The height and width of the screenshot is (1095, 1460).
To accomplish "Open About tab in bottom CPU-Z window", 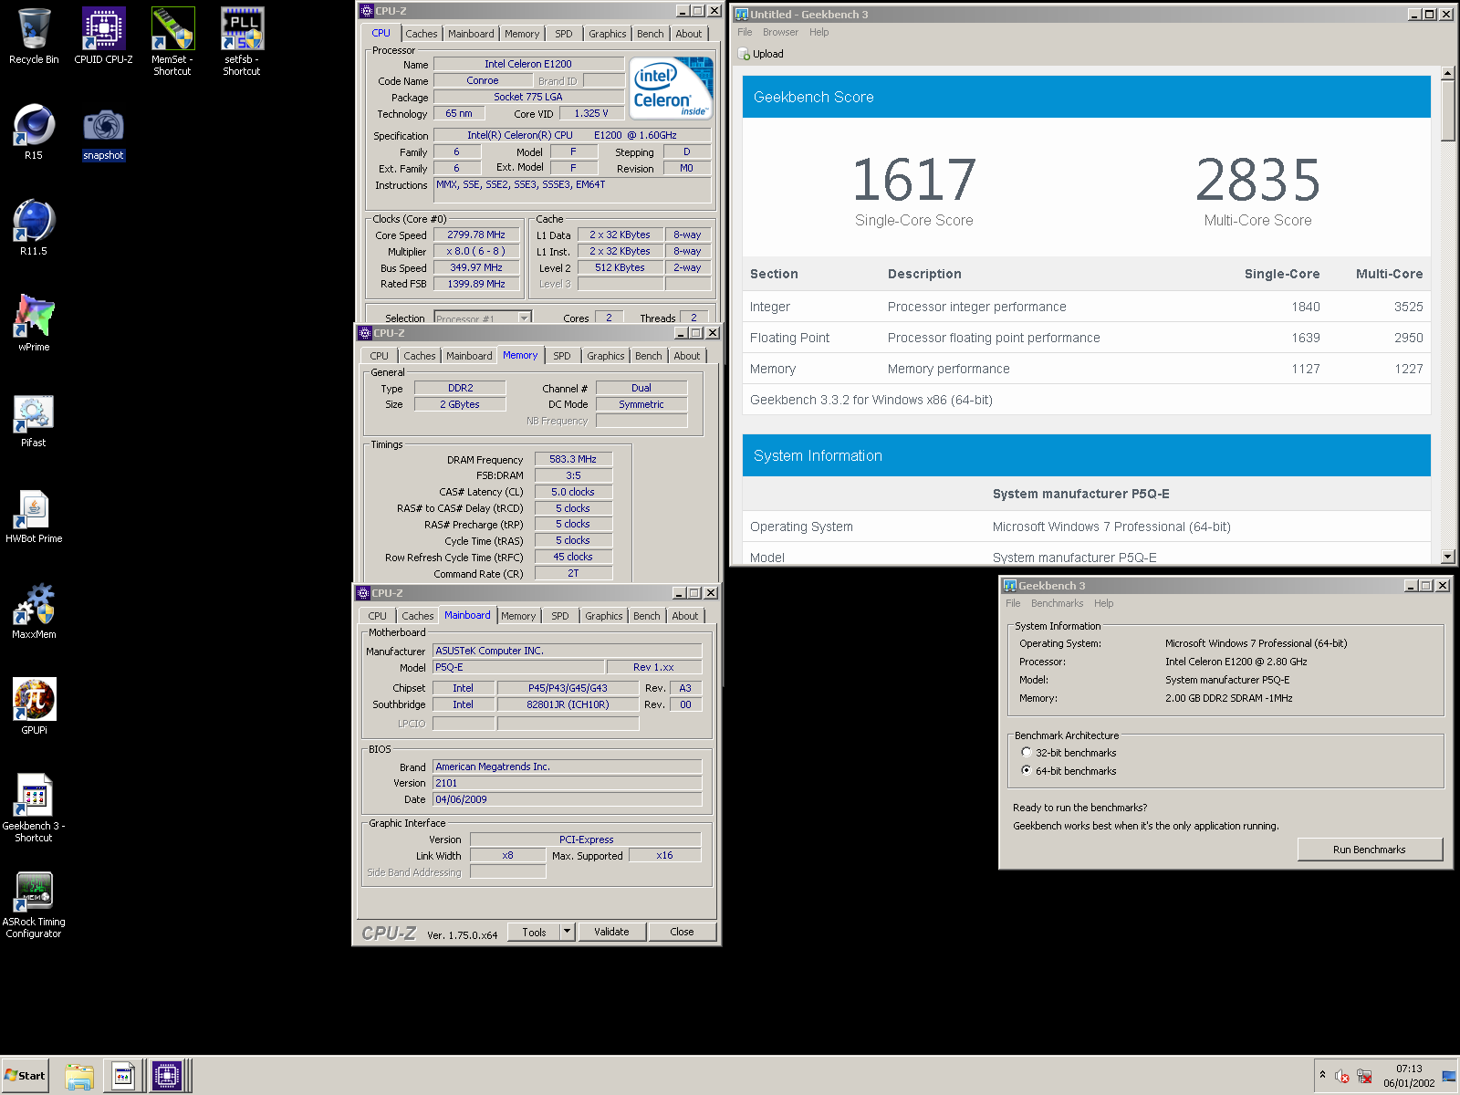I will click(x=685, y=616).
